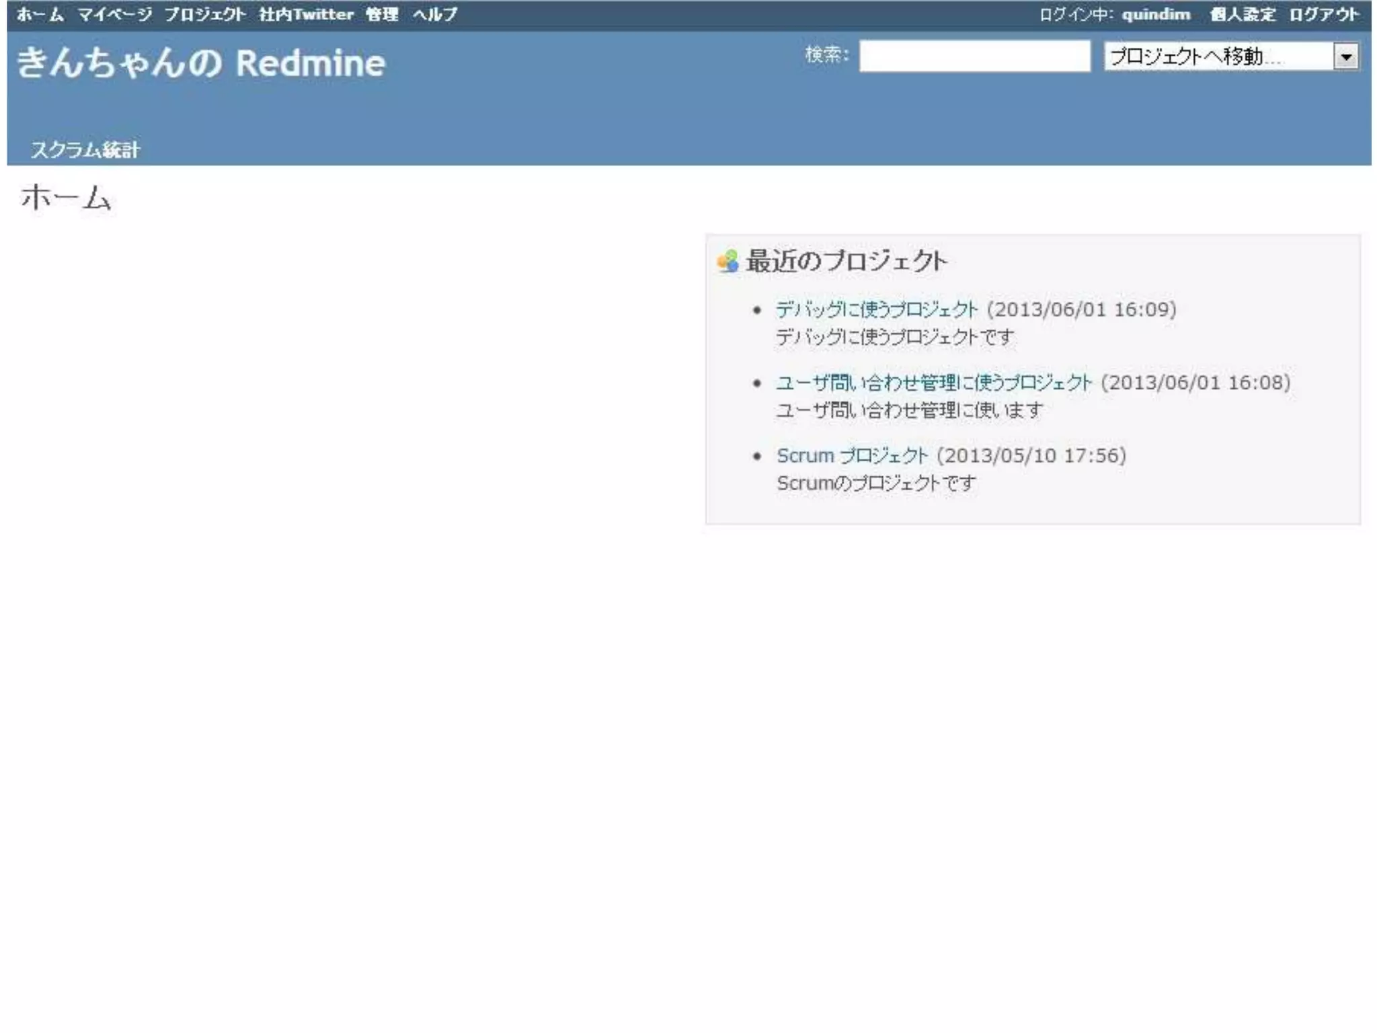Open 社内Twitter in the top menu

[x=306, y=14]
